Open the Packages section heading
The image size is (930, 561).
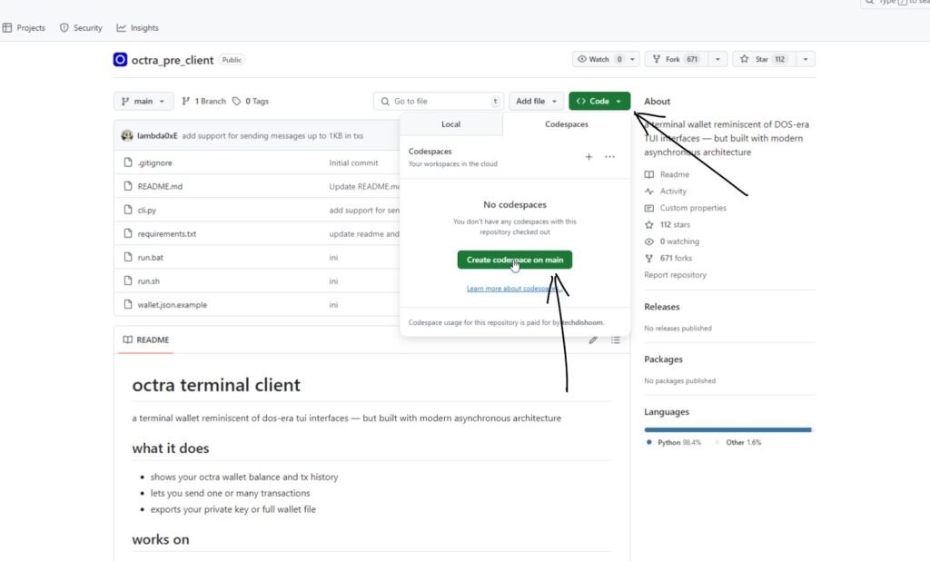663,359
